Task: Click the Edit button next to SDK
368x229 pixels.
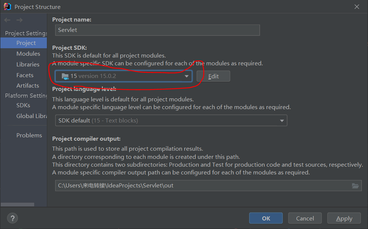Action: pos(213,76)
